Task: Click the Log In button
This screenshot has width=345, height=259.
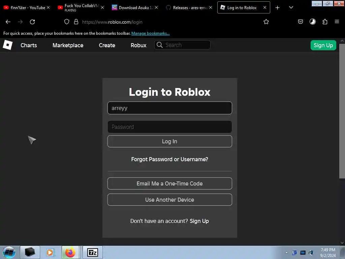Action: [170, 141]
